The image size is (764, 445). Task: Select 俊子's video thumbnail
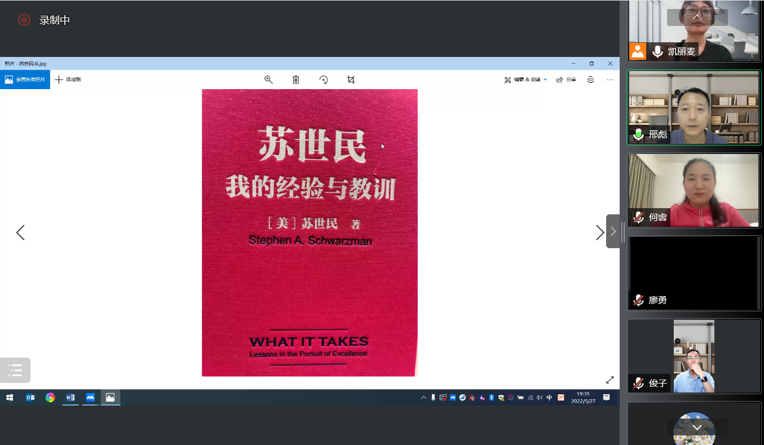pyautogui.click(x=694, y=356)
